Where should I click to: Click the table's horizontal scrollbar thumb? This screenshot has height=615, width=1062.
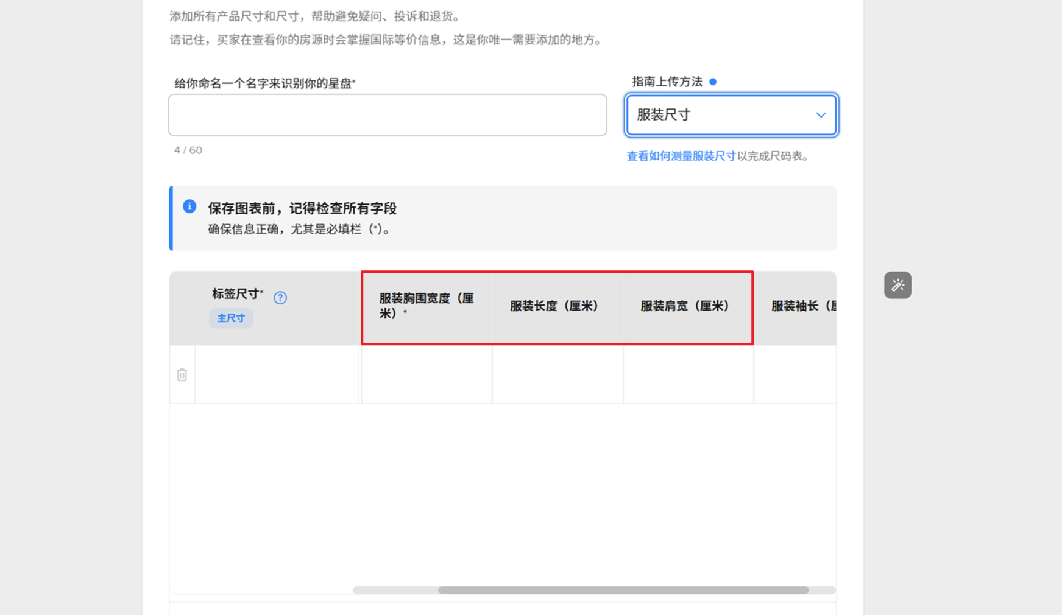coord(623,590)
